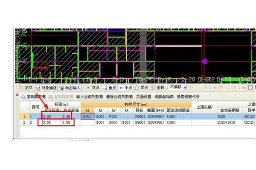Click empty 上通长筋 cell in row 2
Screen dimensions: 256x170
click(x=204, y=122)
